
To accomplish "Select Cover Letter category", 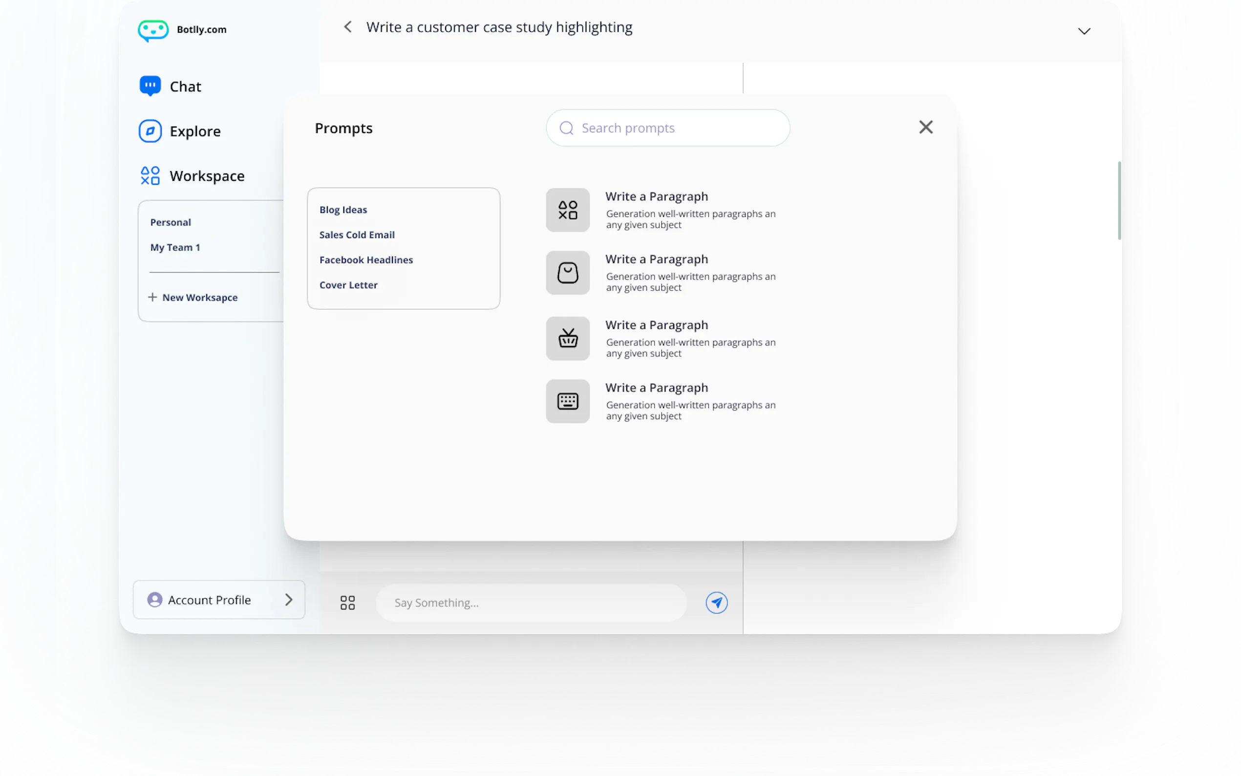I will point(348,285).
